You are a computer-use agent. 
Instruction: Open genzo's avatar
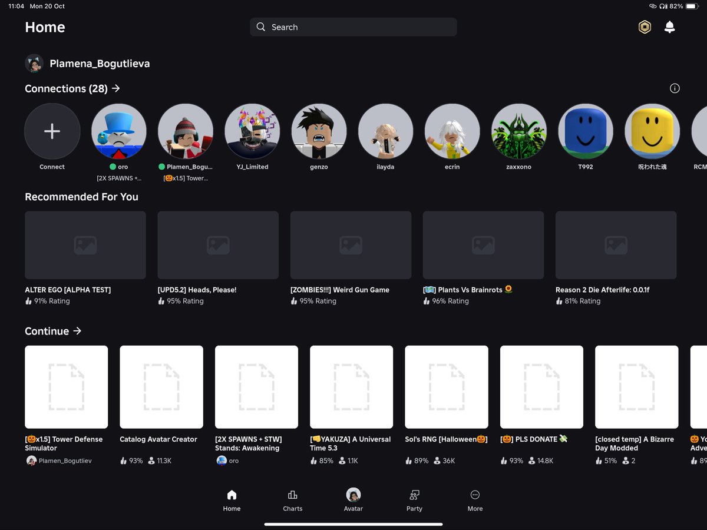click(x=319, y=131)
